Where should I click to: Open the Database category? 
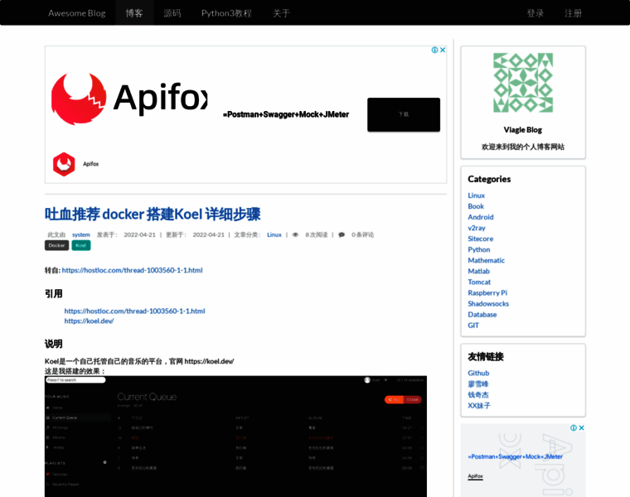click(x=482, y=315)
